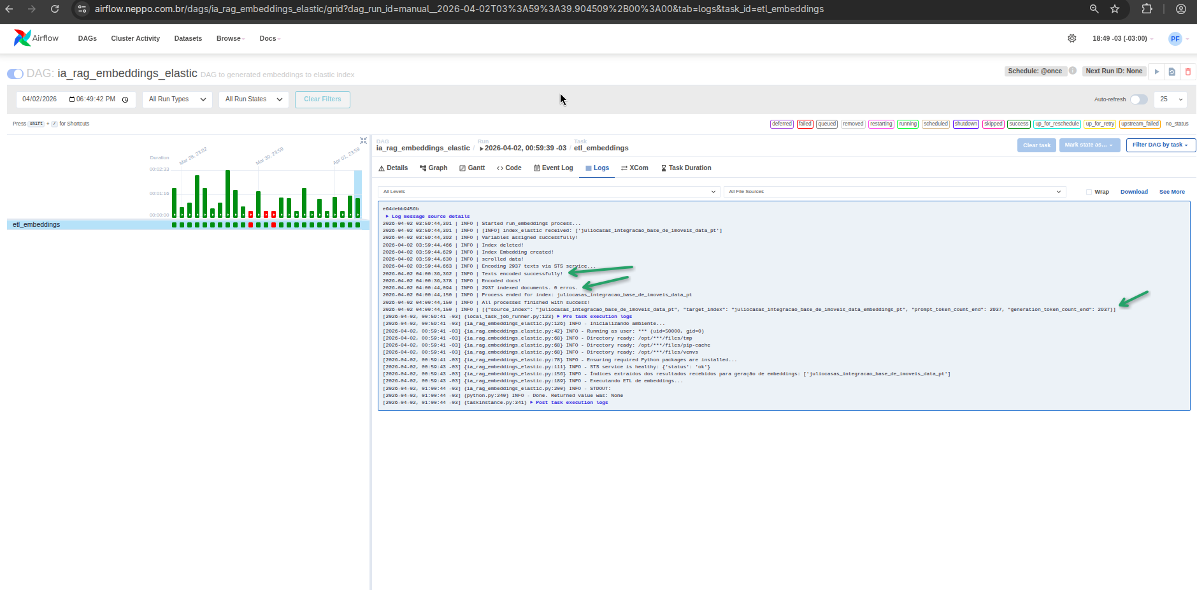The width and height of the screenshot is (1197, 590).
Task: Expand Pre task execution logs
Action: [594, 317]
